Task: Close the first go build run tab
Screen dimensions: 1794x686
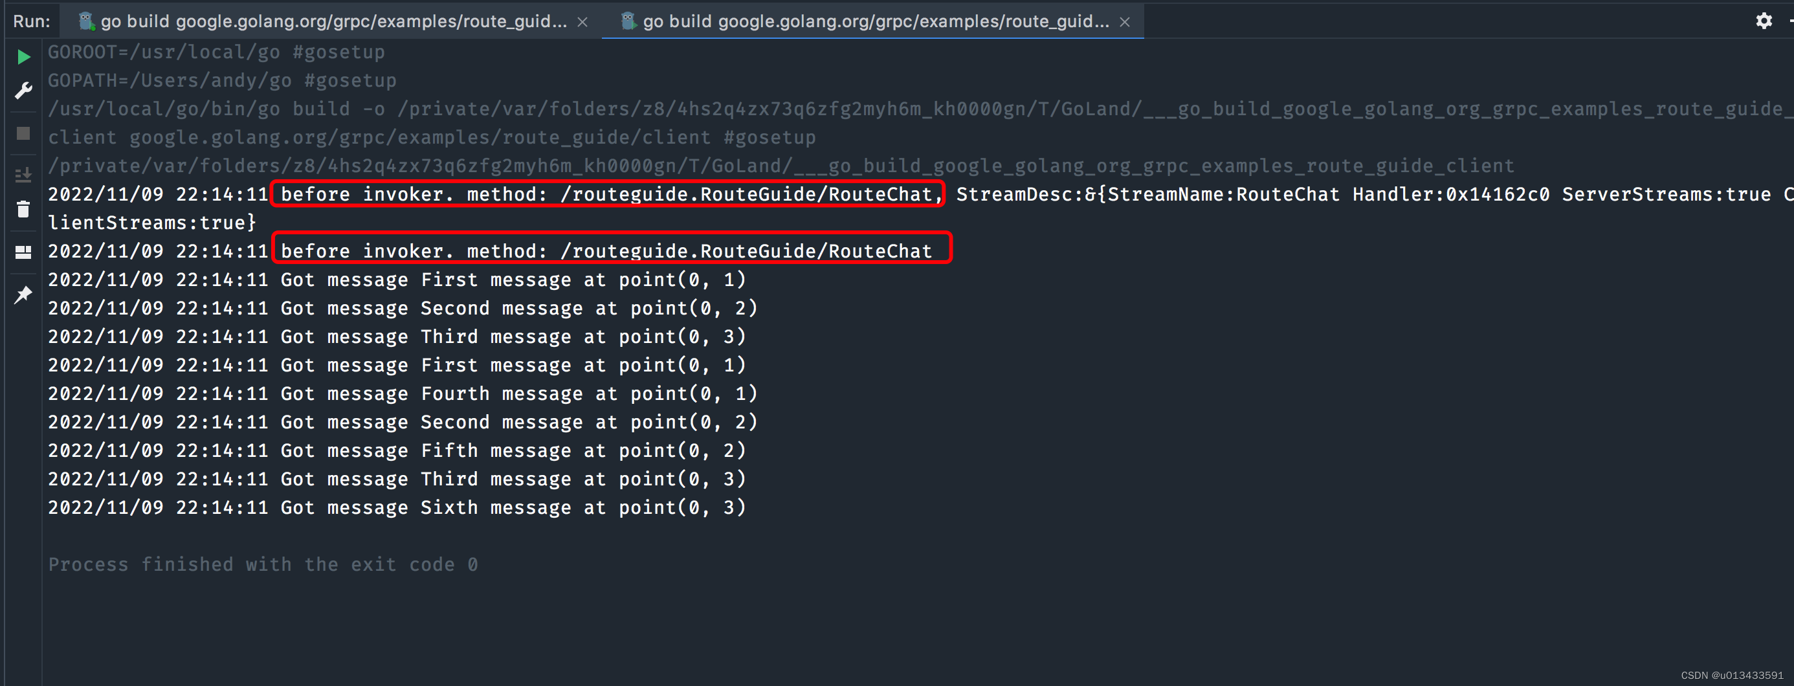Action: (x=582, y=21)
